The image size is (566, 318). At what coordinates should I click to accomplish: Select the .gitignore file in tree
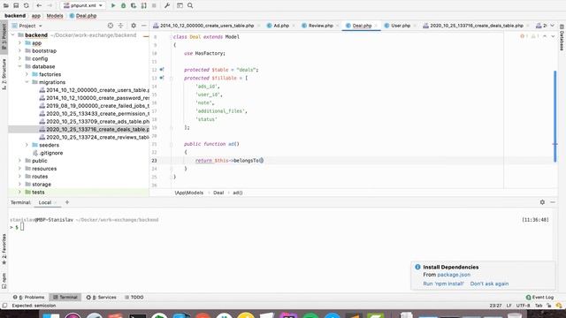48,153
